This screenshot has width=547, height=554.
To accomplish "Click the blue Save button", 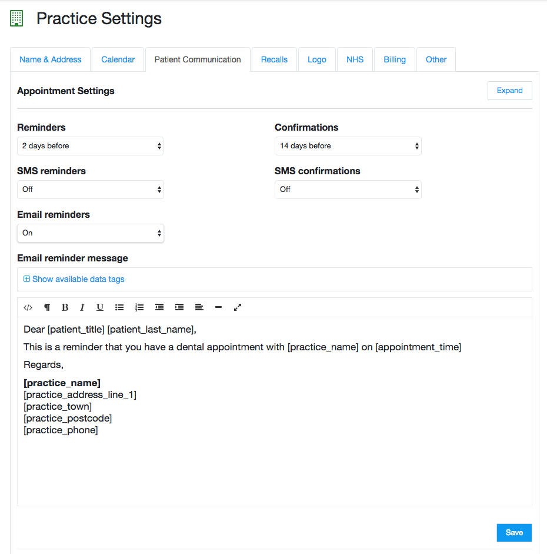I will [514, 532].
